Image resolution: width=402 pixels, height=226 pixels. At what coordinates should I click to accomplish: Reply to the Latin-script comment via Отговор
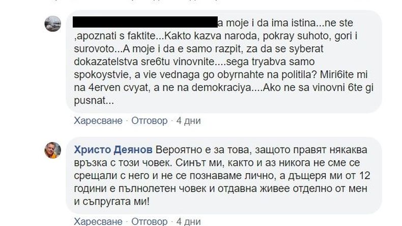(149, 121)
